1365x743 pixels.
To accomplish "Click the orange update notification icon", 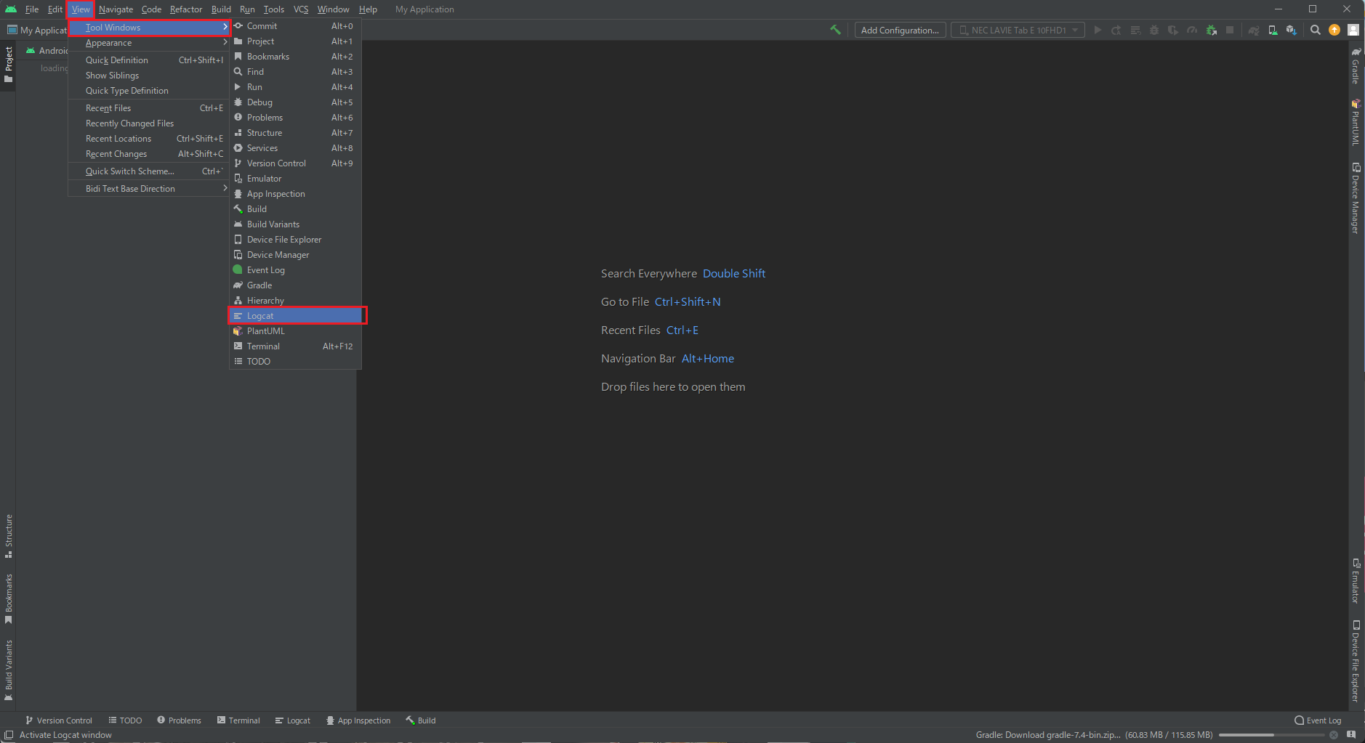I will pyautogui.click(x=1334, y=30).
